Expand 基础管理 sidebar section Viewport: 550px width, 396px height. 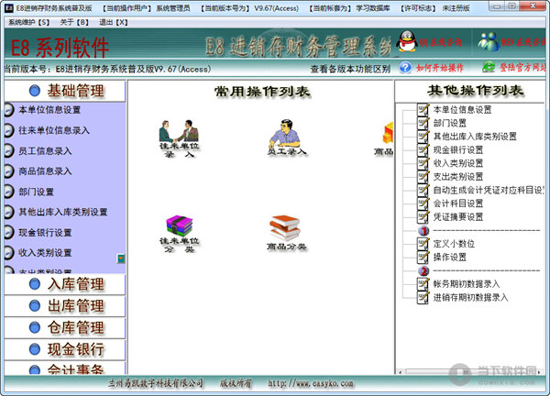[x=65, y=91]
